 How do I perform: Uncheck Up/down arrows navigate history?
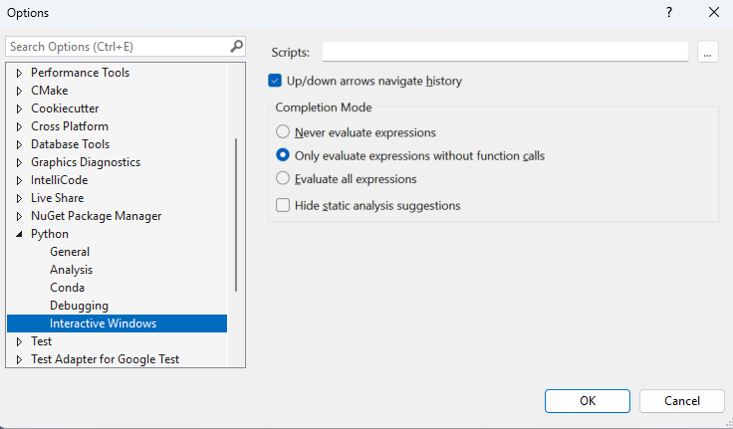pos(276,81)
